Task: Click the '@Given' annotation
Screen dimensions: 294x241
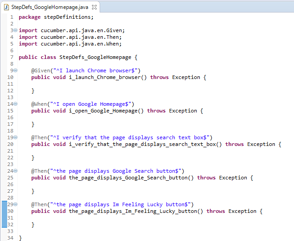Action: 41,71
